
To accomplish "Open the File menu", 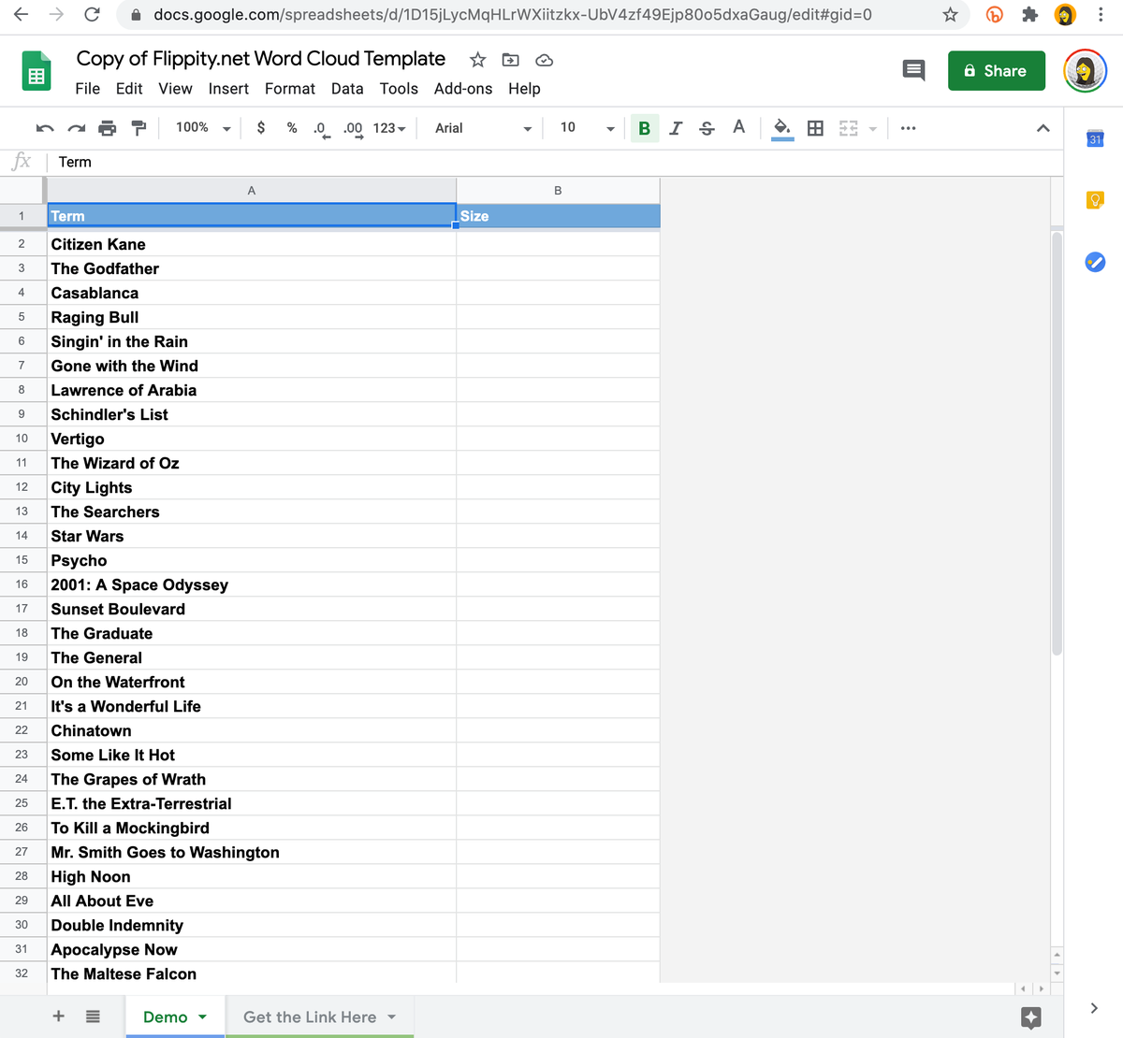I will [x=88, y=89].
